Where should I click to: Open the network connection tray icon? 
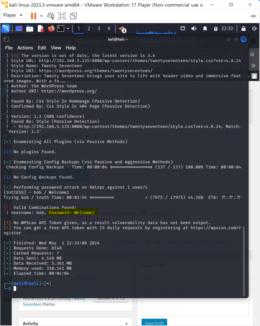(183, 28)
